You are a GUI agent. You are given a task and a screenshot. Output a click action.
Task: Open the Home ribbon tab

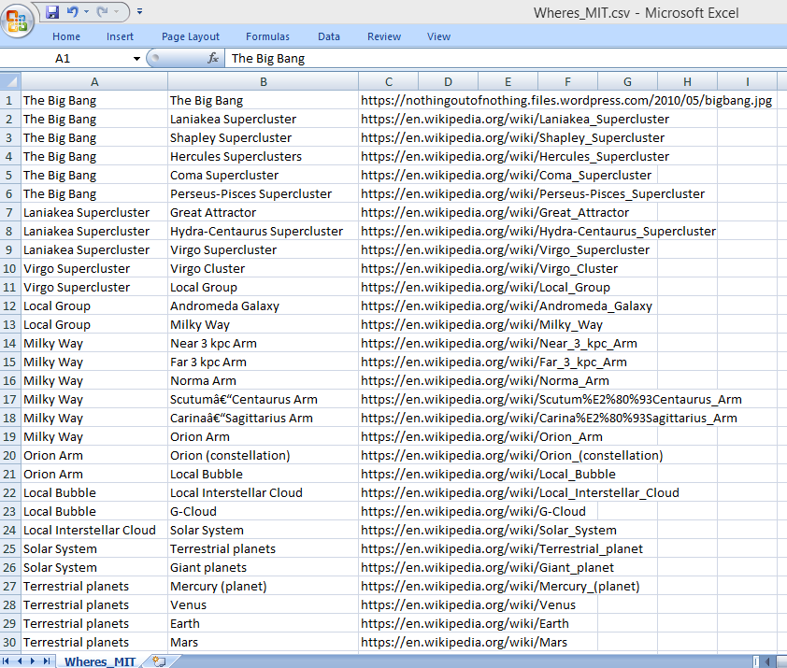pos(66,36)
